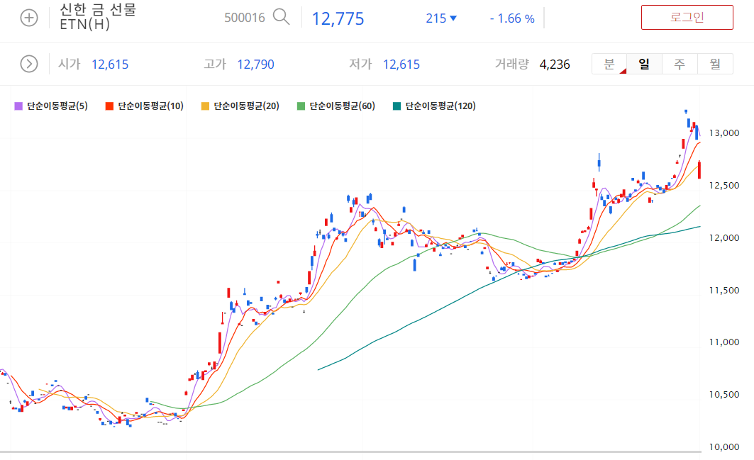Click the 시가 value 12,615
The height and width of the screenshot is (460, 754).
[110, 64]
